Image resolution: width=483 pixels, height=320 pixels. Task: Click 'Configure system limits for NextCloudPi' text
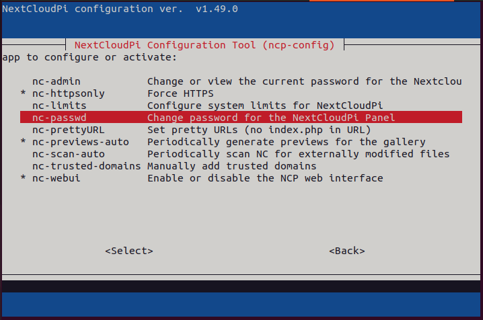coord(265,106)
